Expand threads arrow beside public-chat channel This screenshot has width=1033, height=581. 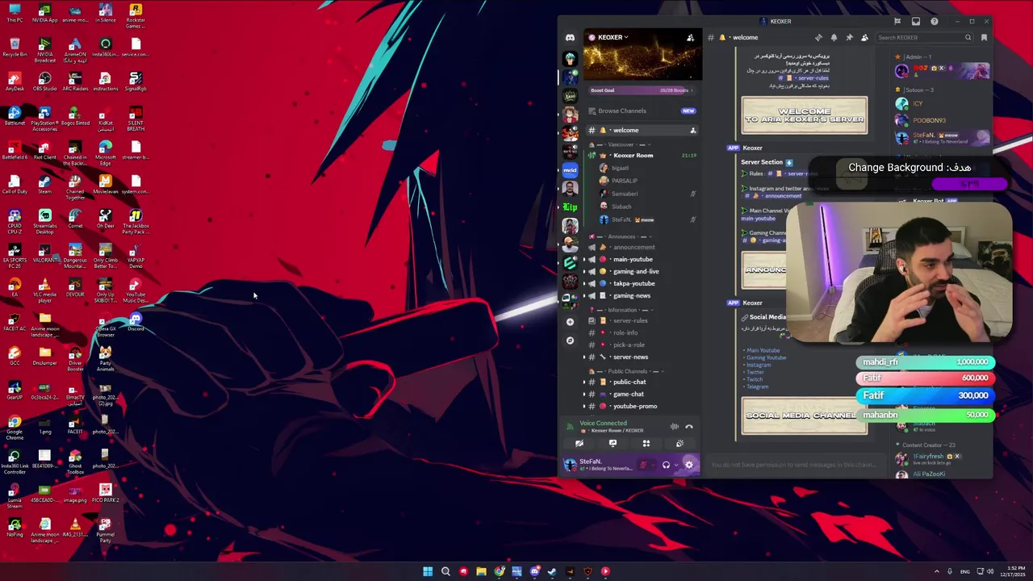(584, 382)
